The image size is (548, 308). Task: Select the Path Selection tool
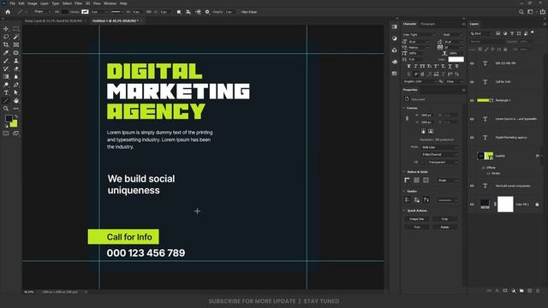click(16, 93)
